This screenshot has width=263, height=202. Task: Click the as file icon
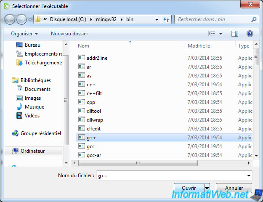click(x=82, y=75)
